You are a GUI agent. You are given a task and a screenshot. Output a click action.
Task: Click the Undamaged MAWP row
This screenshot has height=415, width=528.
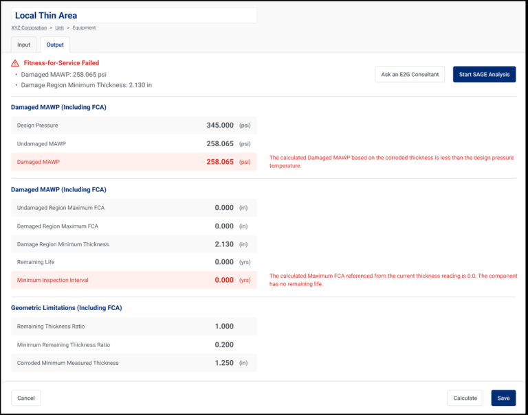134,144
